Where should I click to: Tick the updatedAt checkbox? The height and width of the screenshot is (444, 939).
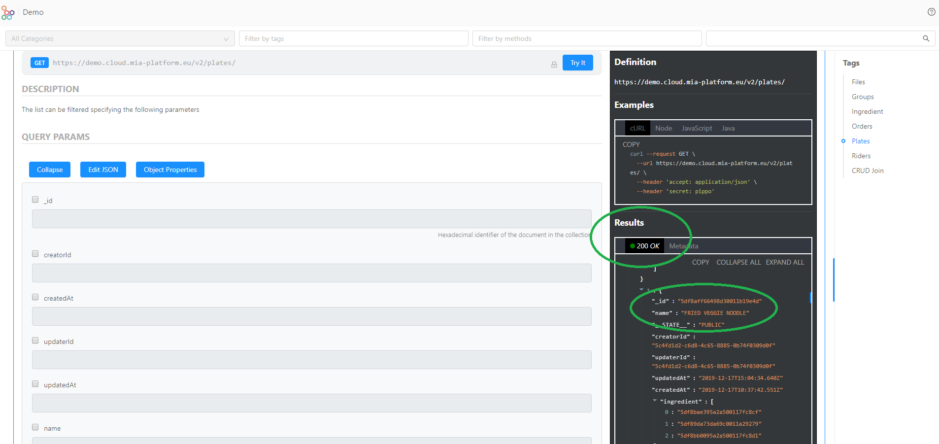click(35, 384)
